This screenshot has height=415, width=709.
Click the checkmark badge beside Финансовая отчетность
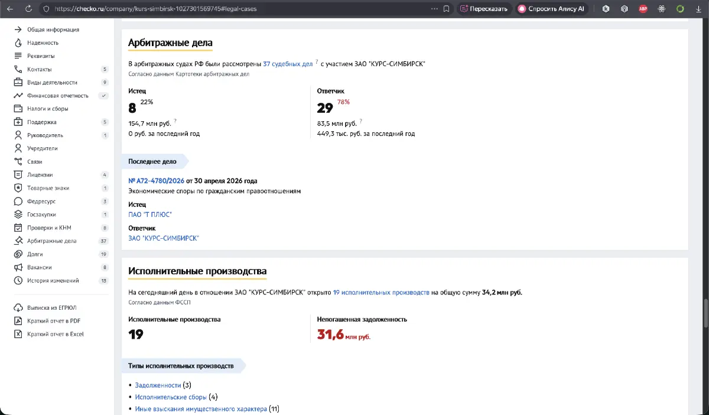click(103, 96)
